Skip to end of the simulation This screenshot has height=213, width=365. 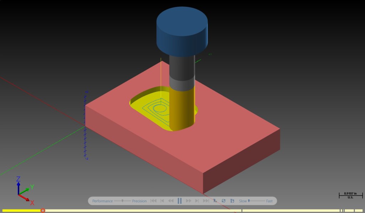(206, 201)
